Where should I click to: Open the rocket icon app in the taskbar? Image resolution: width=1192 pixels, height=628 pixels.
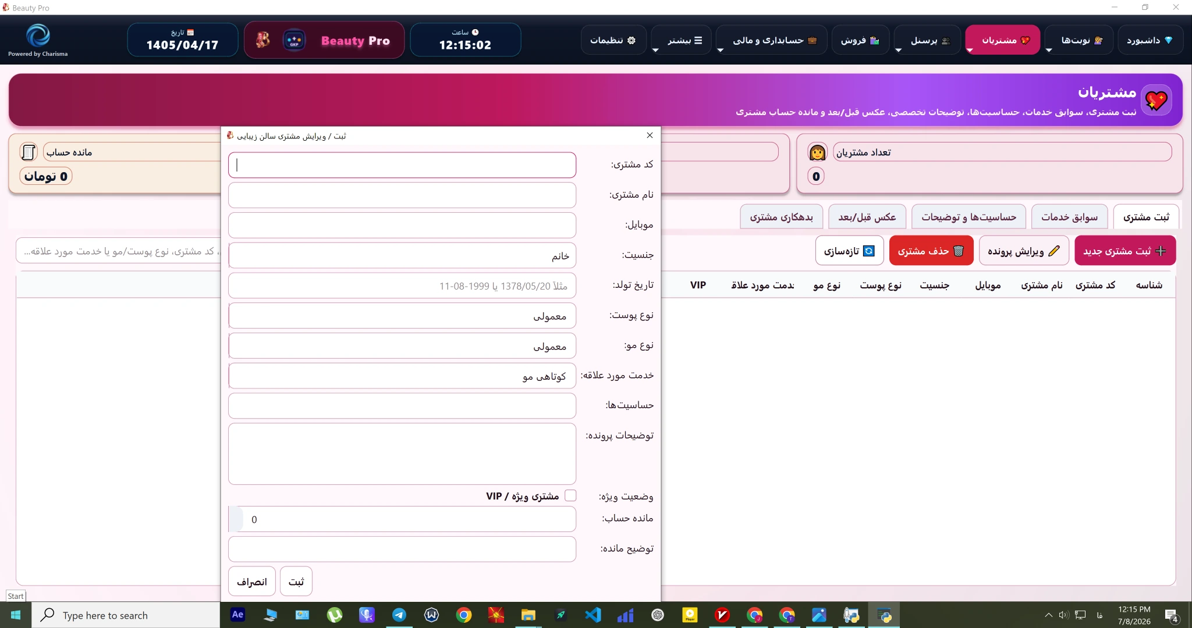(x=560, y=615)
